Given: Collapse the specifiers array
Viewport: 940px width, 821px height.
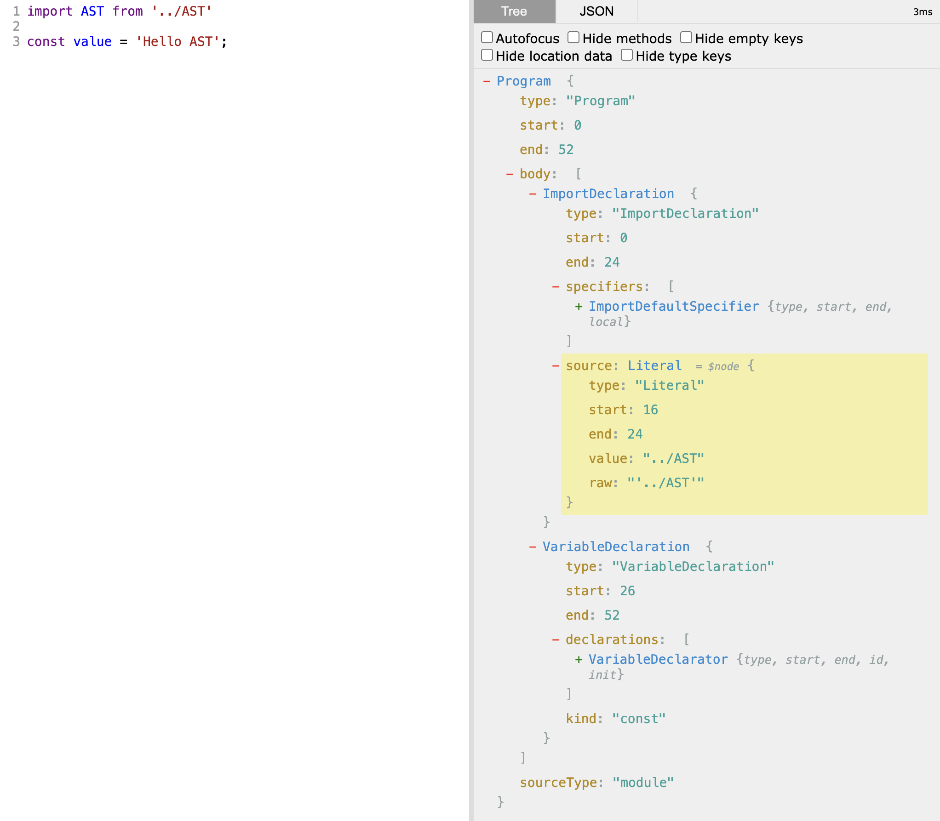Looking at the screenshot, I should tap(556, 287).
